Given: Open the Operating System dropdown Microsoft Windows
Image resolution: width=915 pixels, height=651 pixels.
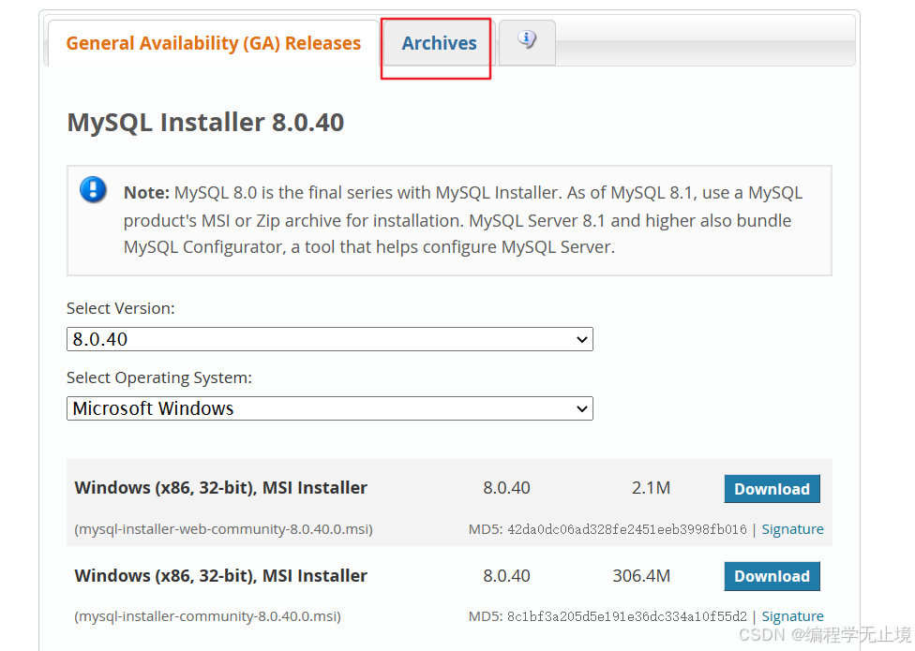Looking at the screenshot, I should 330,408.
